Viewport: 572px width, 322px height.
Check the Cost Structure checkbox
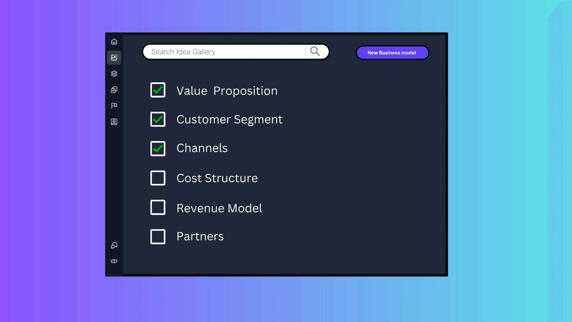[158, 178]
